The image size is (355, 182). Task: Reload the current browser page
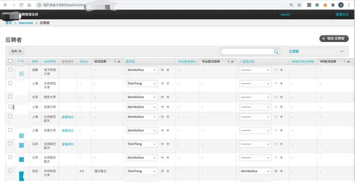pos(21,5)
